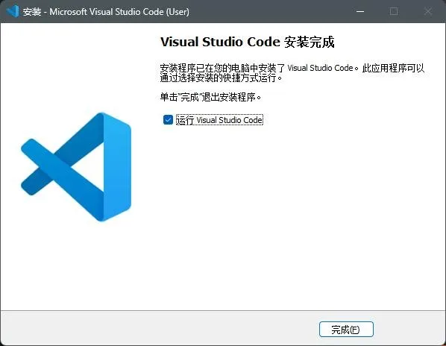Image resolution: width=446 pixels, height=346 pixels.
Task: Click the VS Code icon in title bar
Action: (x=13, y=11)
